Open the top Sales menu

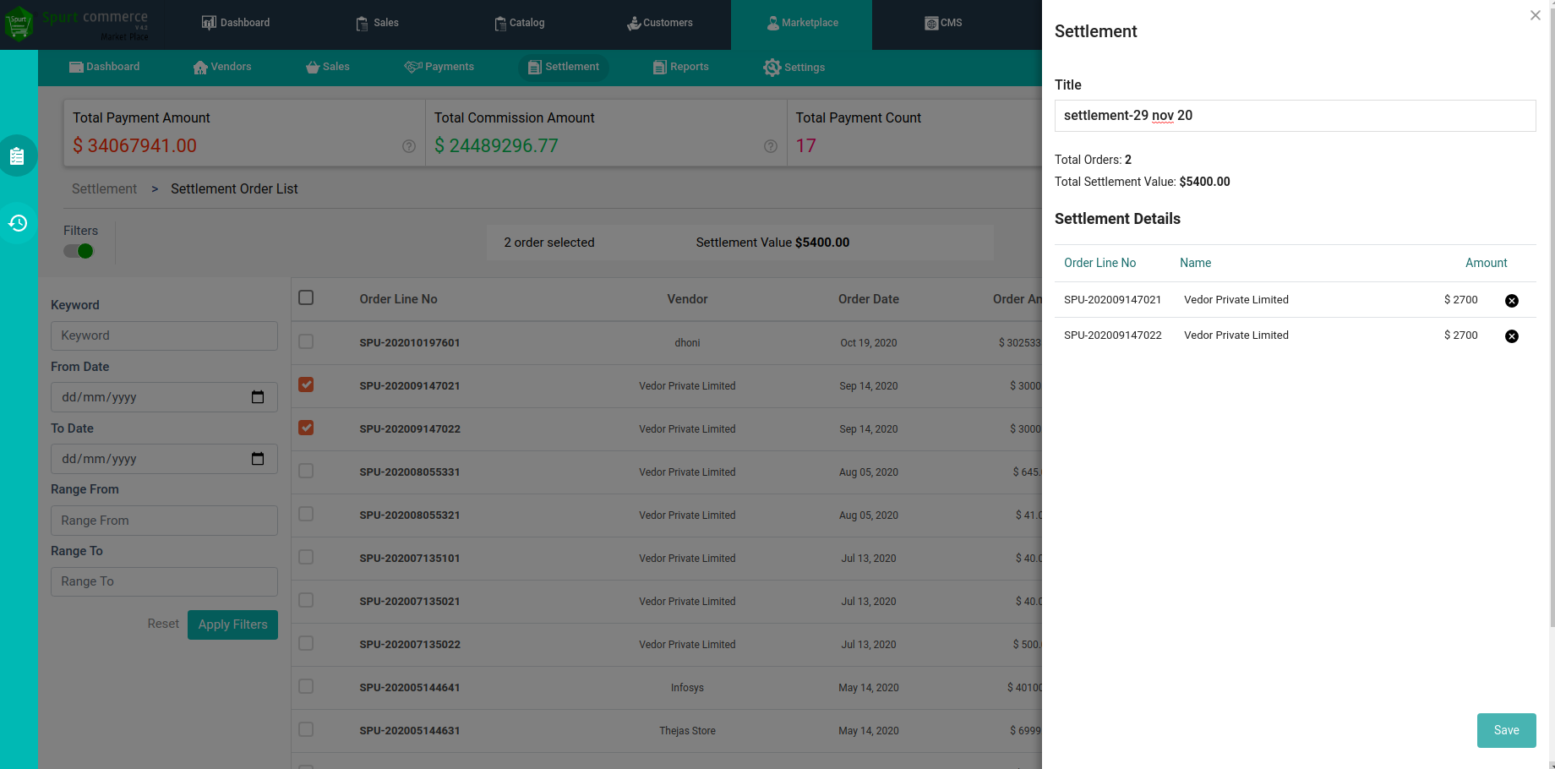[377, 23]
